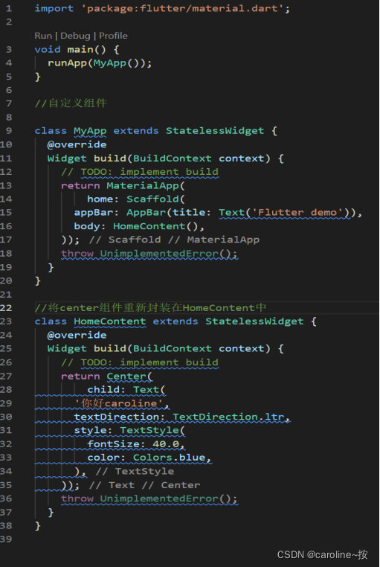The image size is (380, 567).
Task: Click fontSize: 40.0 on line 32
Action: tap(133, 444)
